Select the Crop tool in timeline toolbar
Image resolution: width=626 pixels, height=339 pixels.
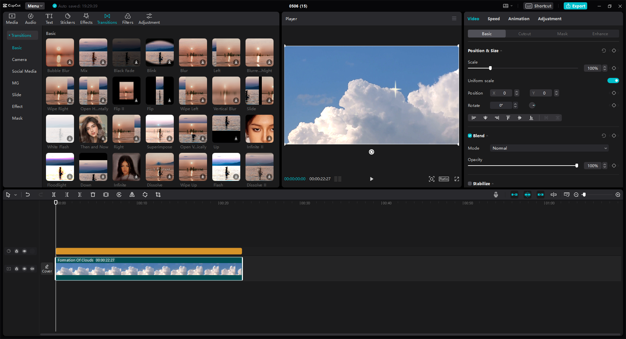pos(158,195)
